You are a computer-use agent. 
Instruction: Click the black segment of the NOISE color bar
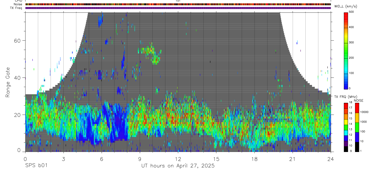coord(357,147)
